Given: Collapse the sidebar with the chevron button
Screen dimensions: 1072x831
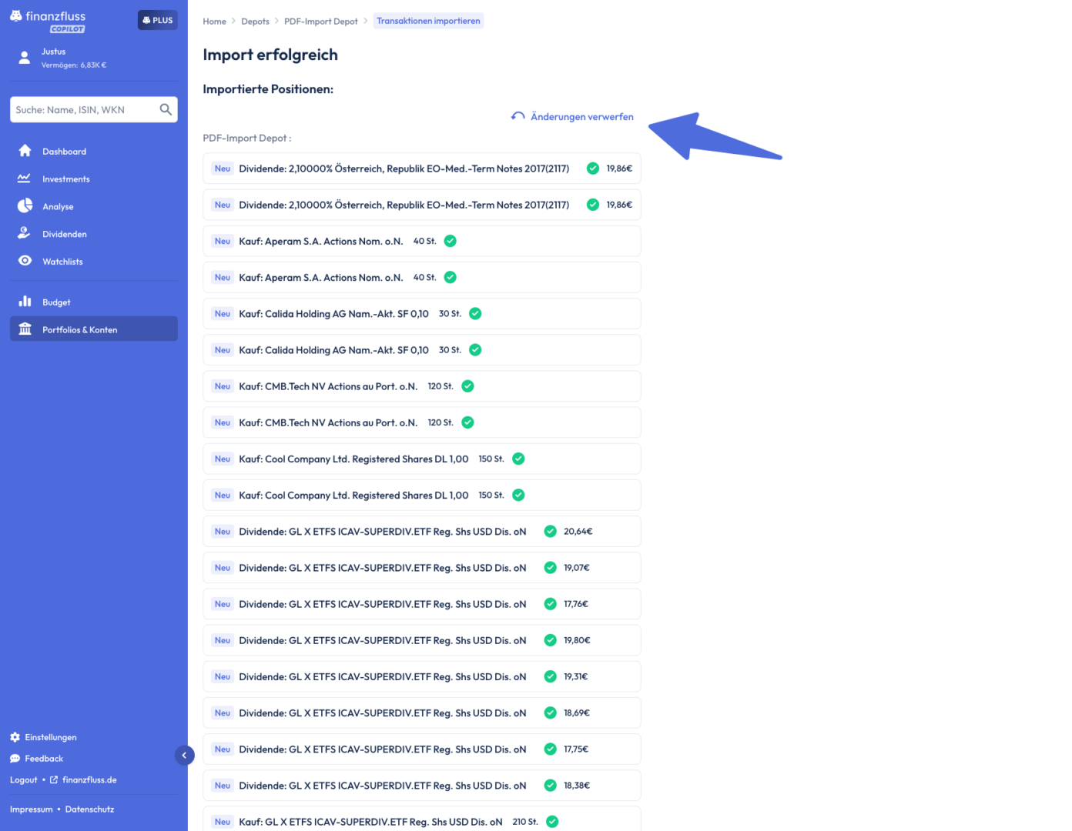Looking at the screenshot, I should click(x=184, y=756).
